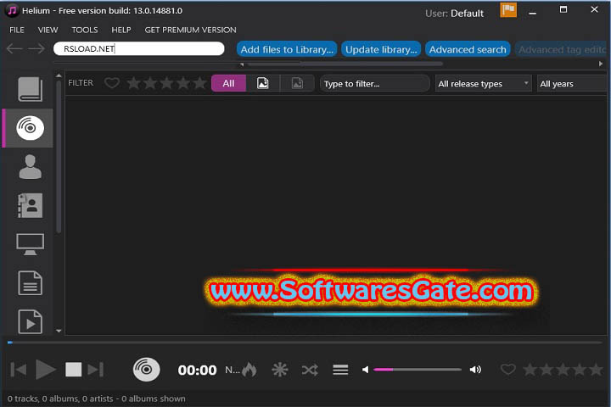Click the 00:00 playback time display
This screenshot has height=407, width=611.
click(197, 370)
